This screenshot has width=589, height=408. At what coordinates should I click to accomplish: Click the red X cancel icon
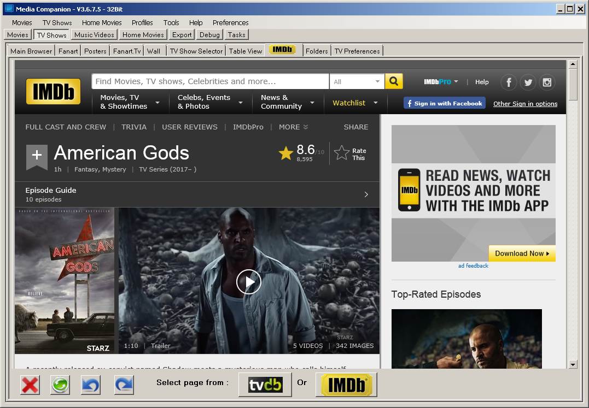pyautogui.click(x=30, y=385)
